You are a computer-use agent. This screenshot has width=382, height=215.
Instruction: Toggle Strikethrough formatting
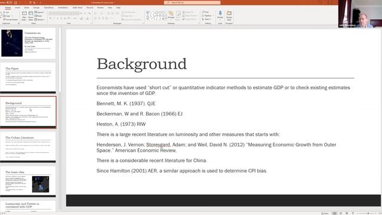point(65,19)
